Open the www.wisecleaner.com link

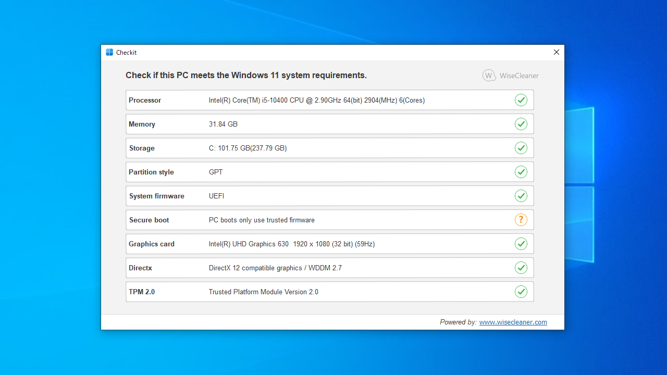513,322
